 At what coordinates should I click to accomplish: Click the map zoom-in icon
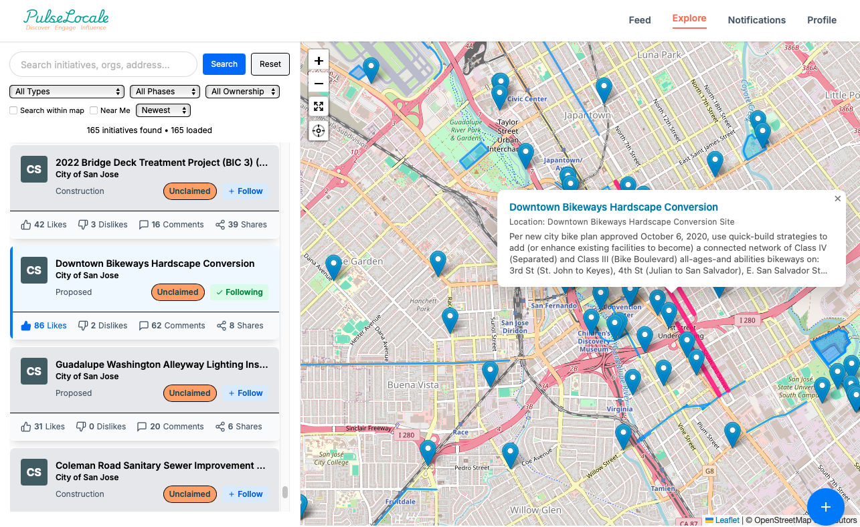pos(319,60)
